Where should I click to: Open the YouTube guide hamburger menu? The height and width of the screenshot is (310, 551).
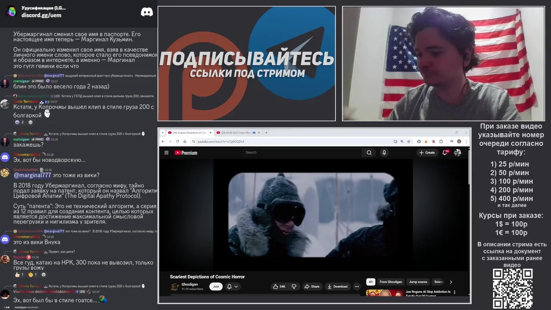pyautogui.click(x=166, y=152)
